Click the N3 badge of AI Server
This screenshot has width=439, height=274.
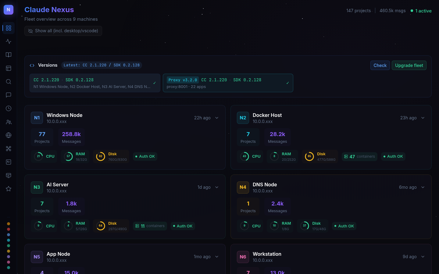click(37, 187)
